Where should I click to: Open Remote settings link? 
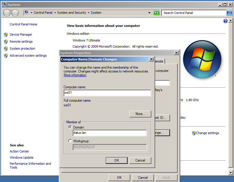coord(21,41)
